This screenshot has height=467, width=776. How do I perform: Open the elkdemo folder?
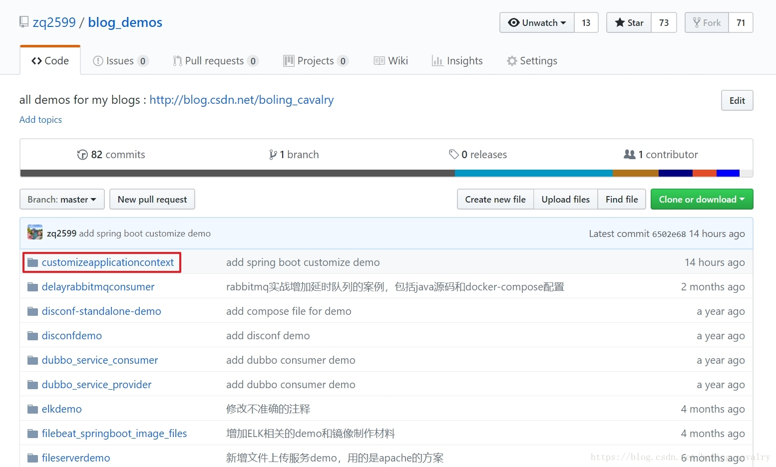click(62, 409)
